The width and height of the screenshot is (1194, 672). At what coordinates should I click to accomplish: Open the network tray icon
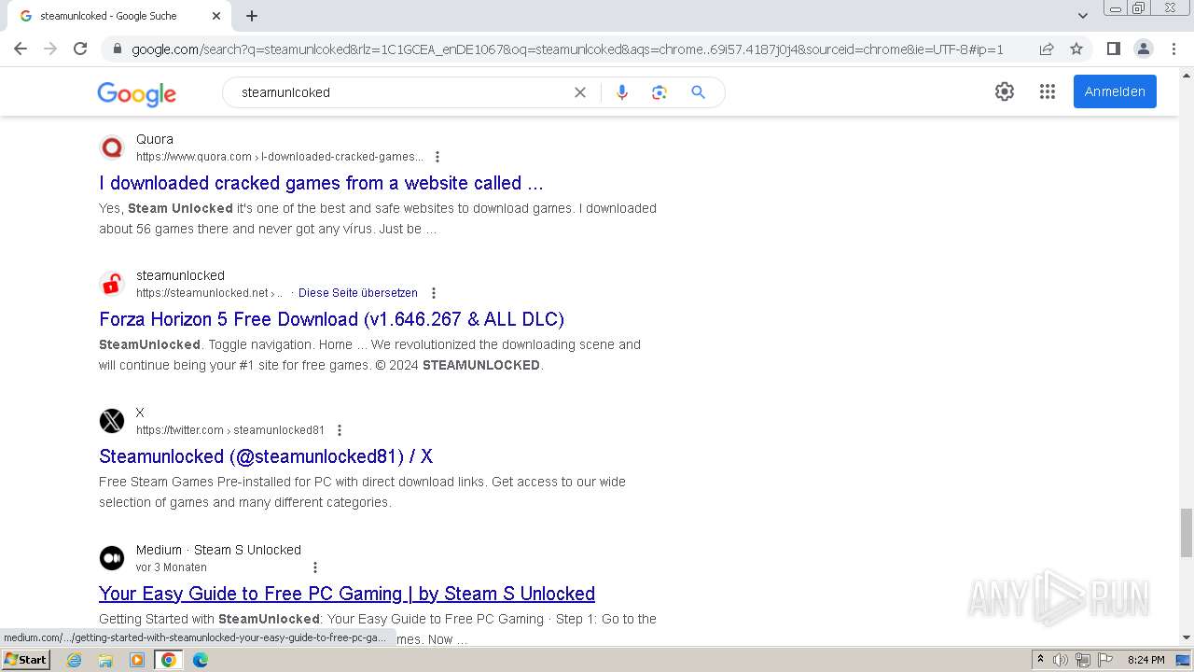(1083, 660)
